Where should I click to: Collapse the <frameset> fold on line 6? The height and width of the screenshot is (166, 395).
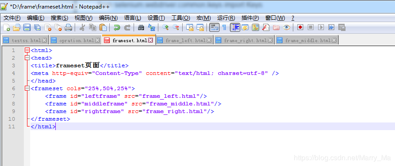27,88
